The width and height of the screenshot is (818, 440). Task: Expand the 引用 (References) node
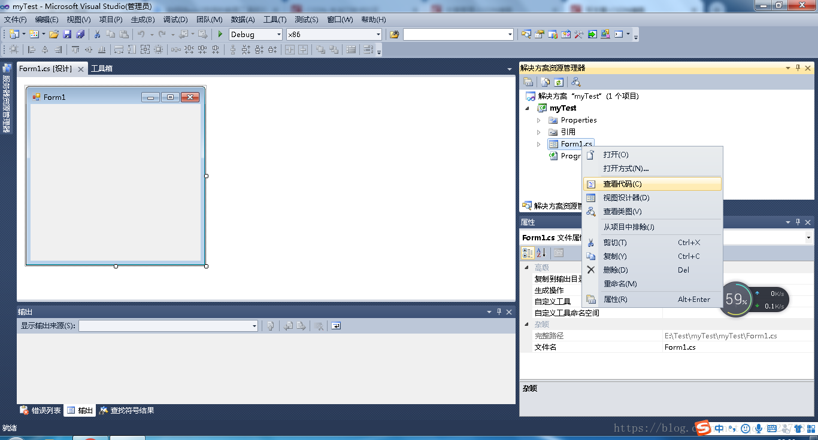point(538,132)
